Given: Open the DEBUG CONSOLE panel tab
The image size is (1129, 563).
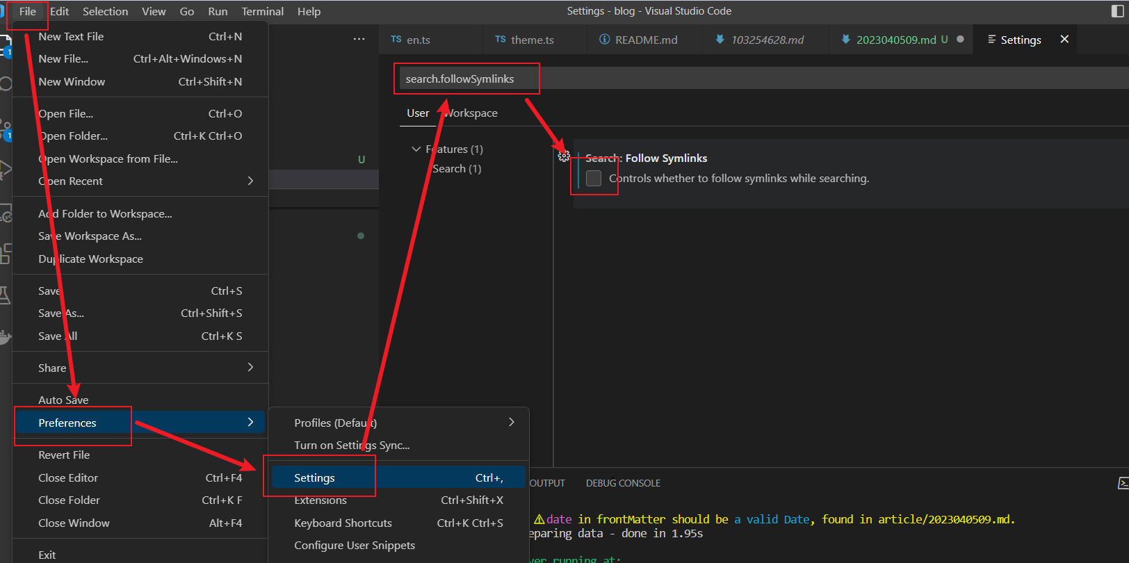Looking at the screenshot, I should click(623, 483).
